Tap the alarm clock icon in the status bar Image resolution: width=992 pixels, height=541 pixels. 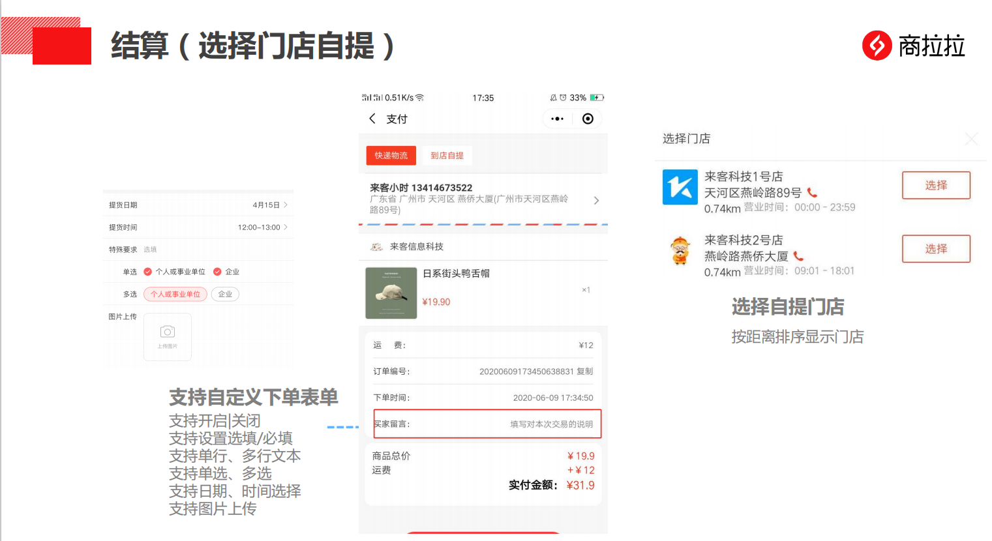563,98
